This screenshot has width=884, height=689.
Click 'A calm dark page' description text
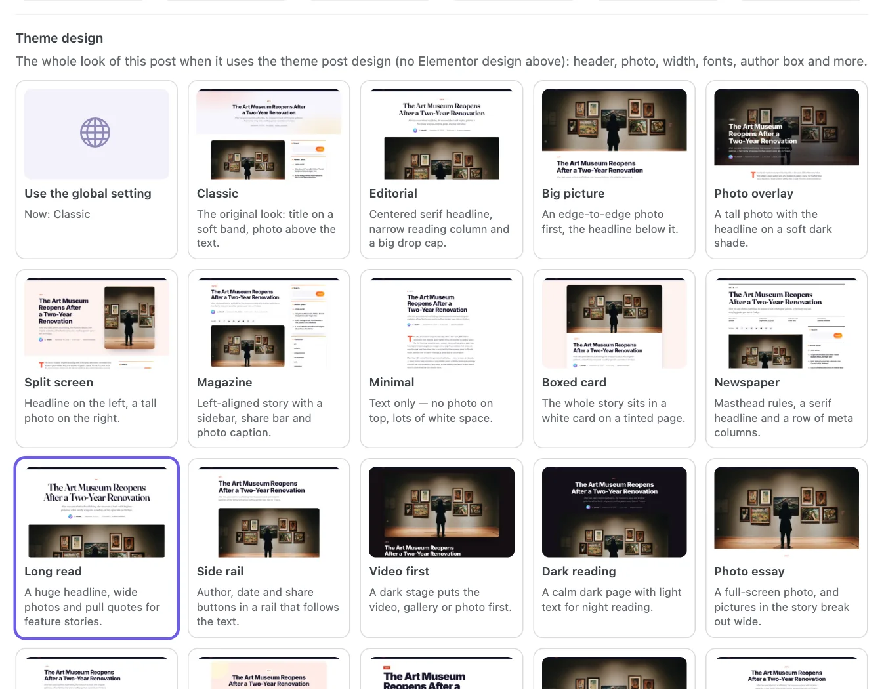612,600
